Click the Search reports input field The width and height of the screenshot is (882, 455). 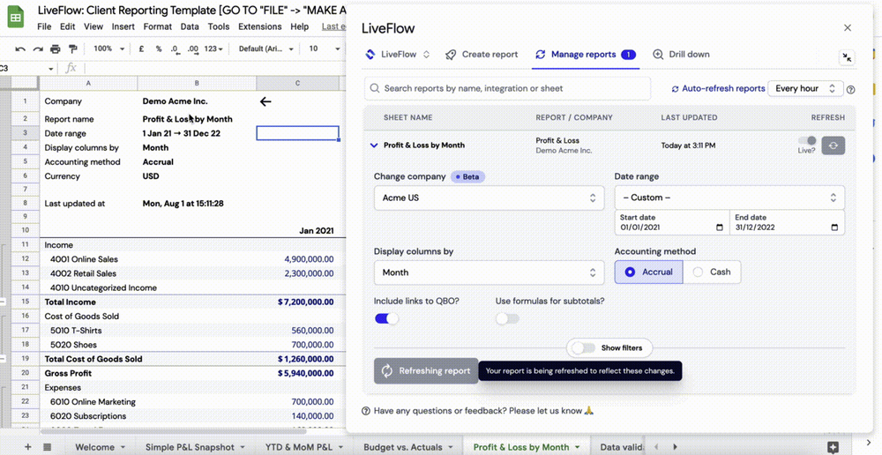pos(507,88)
